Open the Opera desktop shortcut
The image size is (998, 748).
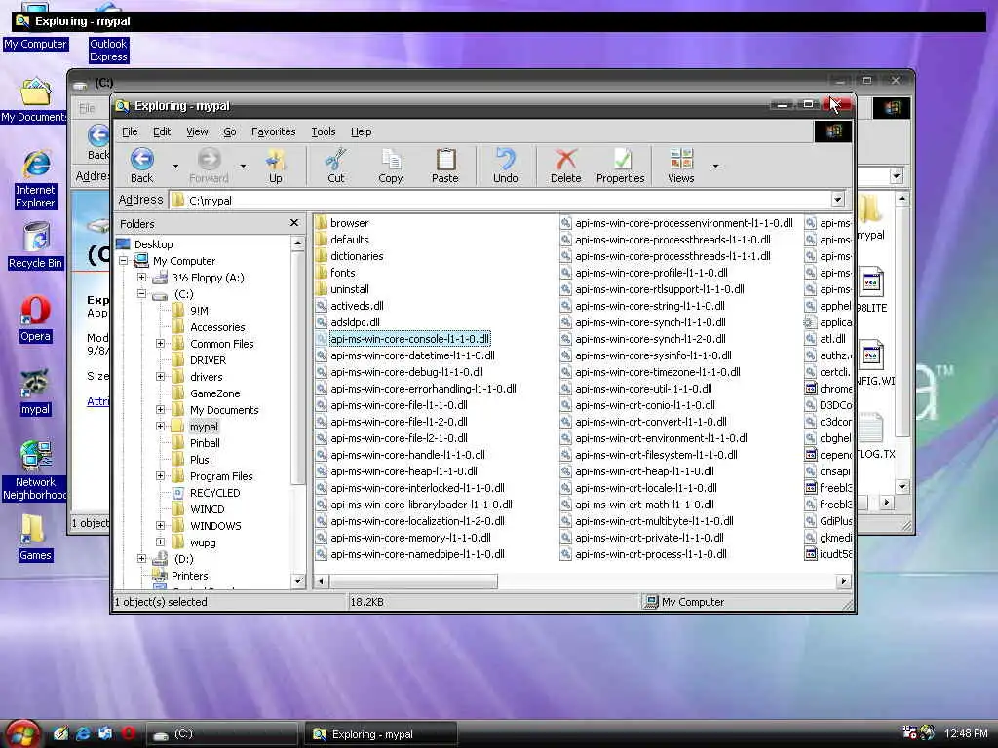[35, 319]
